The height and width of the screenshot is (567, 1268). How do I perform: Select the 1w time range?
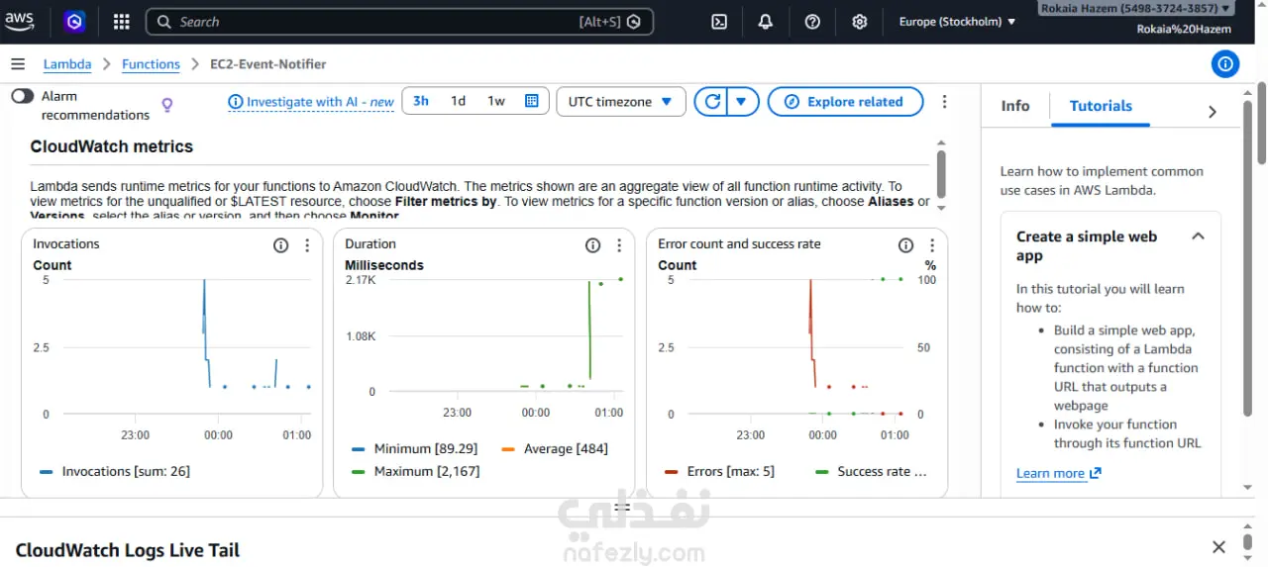496,101
